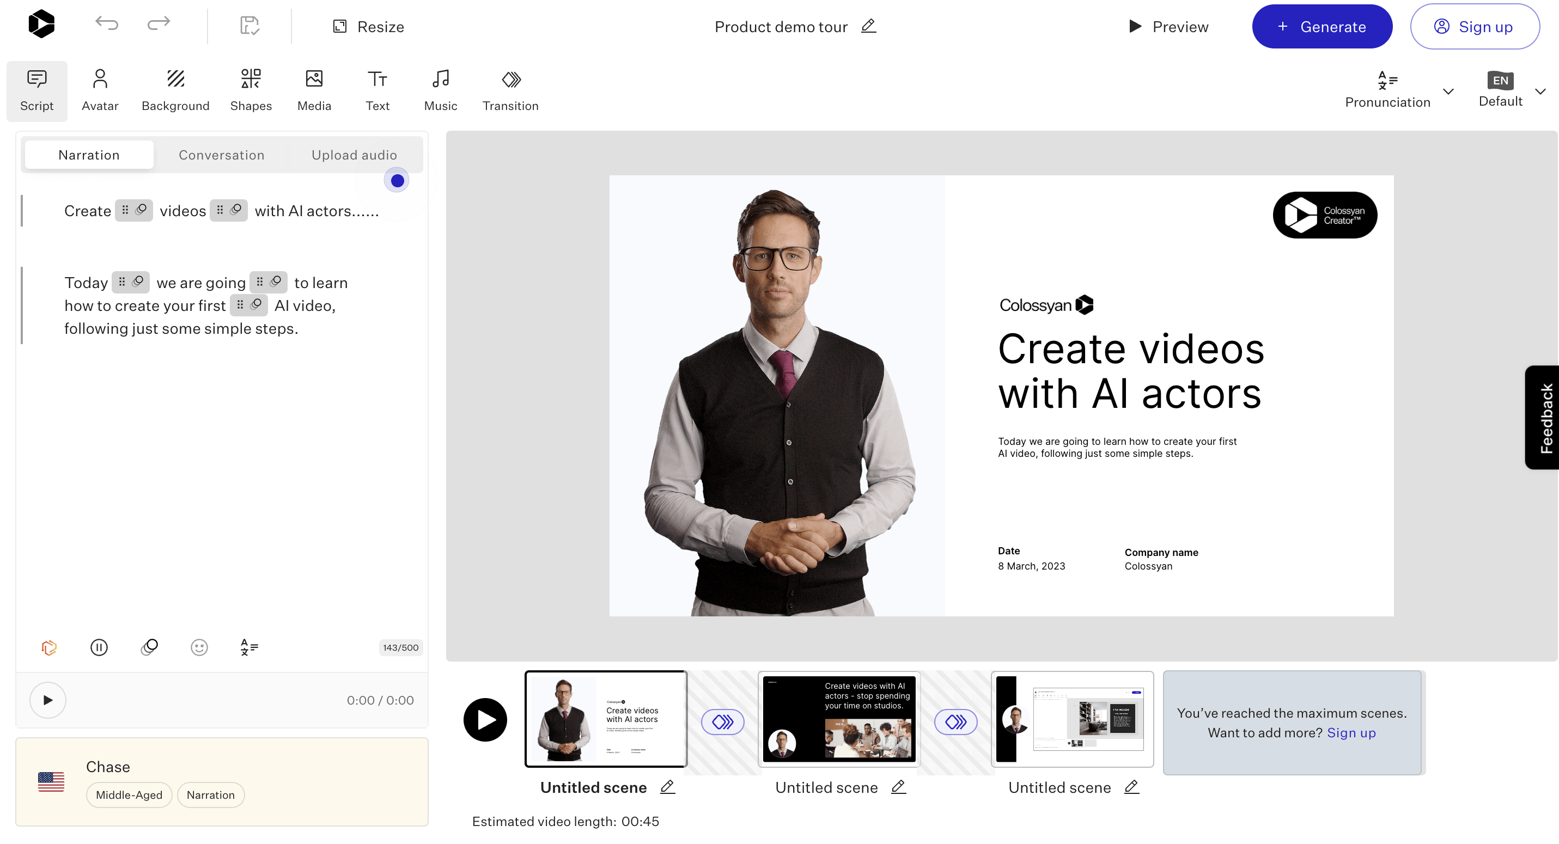This screenshot has width=1559, height=844.
Task: Click the undo arrow icon
Action: click(x=107, y=24)
